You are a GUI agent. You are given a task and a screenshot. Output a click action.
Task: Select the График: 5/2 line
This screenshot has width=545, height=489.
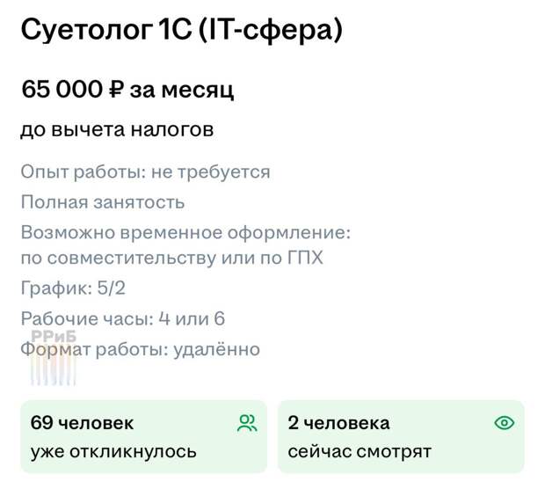point(73,288)
